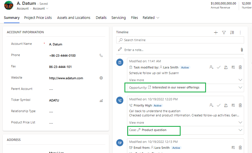
Task: Open the Files tab
Action: click(x=134, y=18)
